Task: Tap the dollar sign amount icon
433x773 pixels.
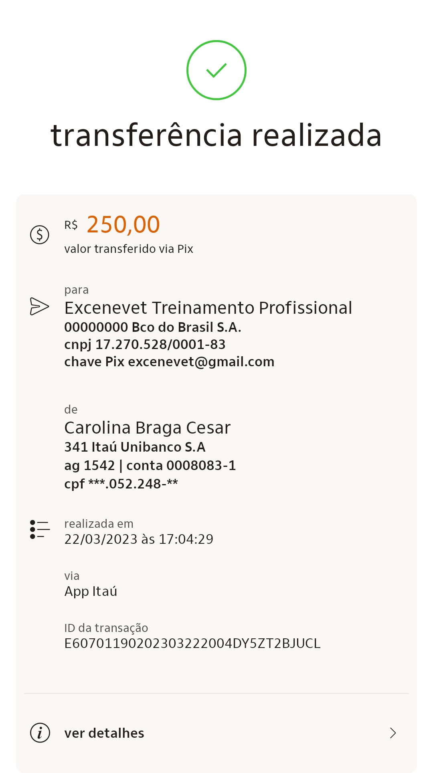Action: [40, 234]
